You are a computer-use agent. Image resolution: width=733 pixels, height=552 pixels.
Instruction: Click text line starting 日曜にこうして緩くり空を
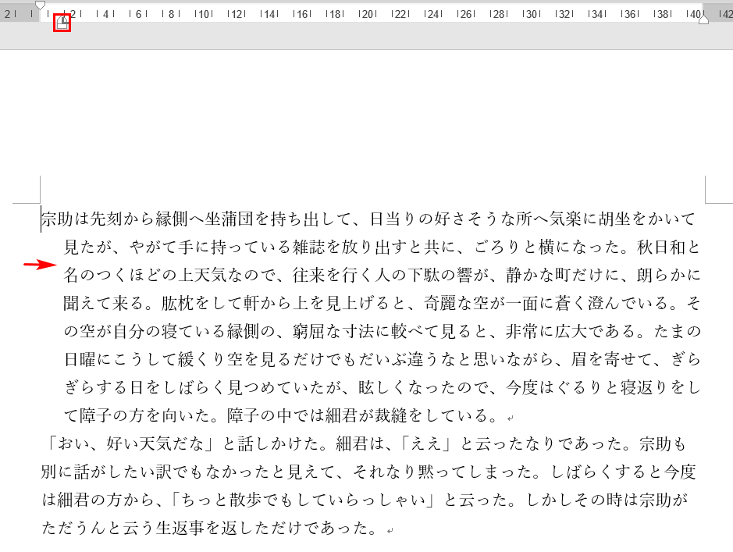[x=382, y=359]
